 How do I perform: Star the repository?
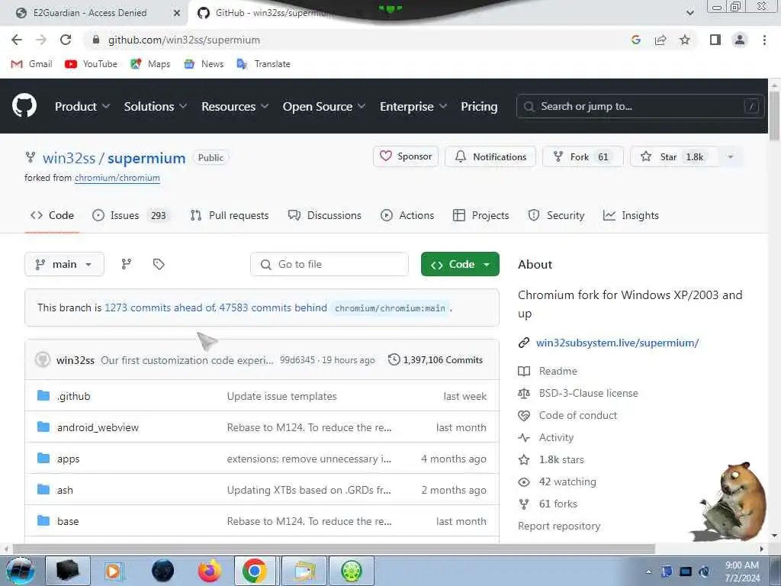point(673,156)
